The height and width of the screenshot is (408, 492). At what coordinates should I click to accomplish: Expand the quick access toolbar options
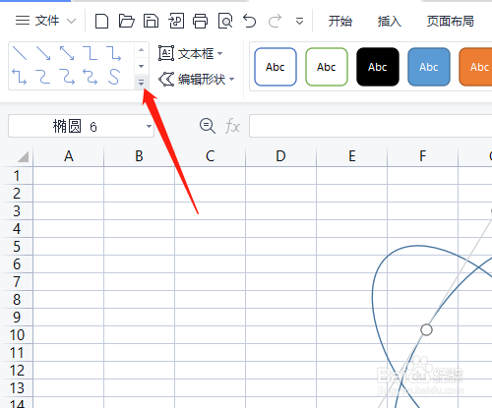point(299,22)
